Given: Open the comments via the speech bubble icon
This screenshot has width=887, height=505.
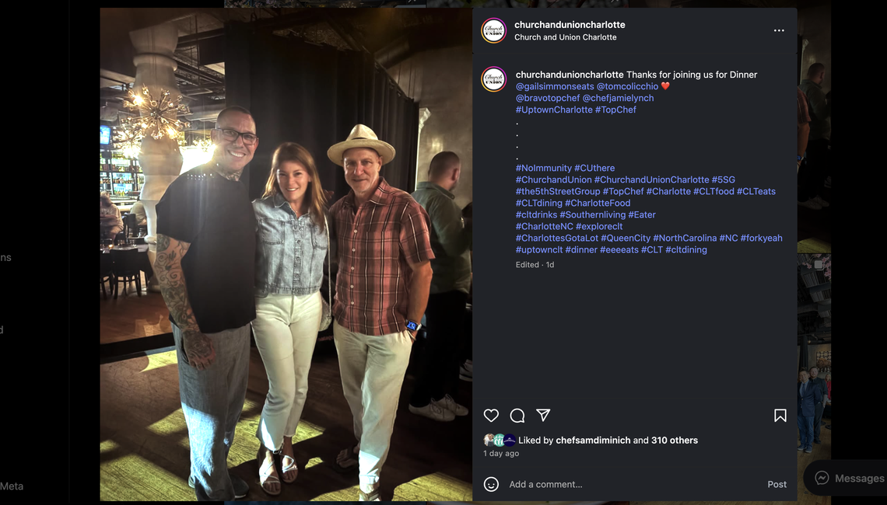Looking at the screenshot, I should 517,416.
